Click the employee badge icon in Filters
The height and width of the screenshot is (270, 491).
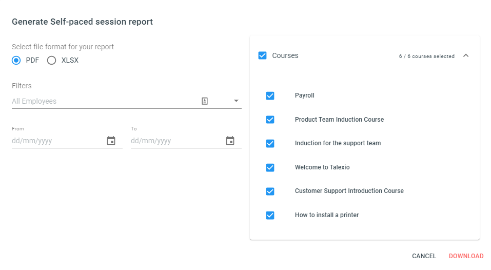[205, 101]
